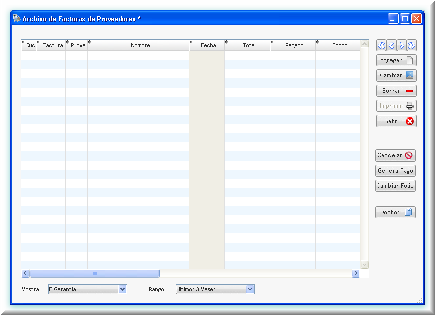
Task: Sort by the Suc column header
Action: tap(29, 45)
